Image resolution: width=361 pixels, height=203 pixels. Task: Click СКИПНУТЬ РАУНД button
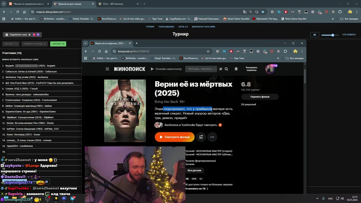click(35, 44)
